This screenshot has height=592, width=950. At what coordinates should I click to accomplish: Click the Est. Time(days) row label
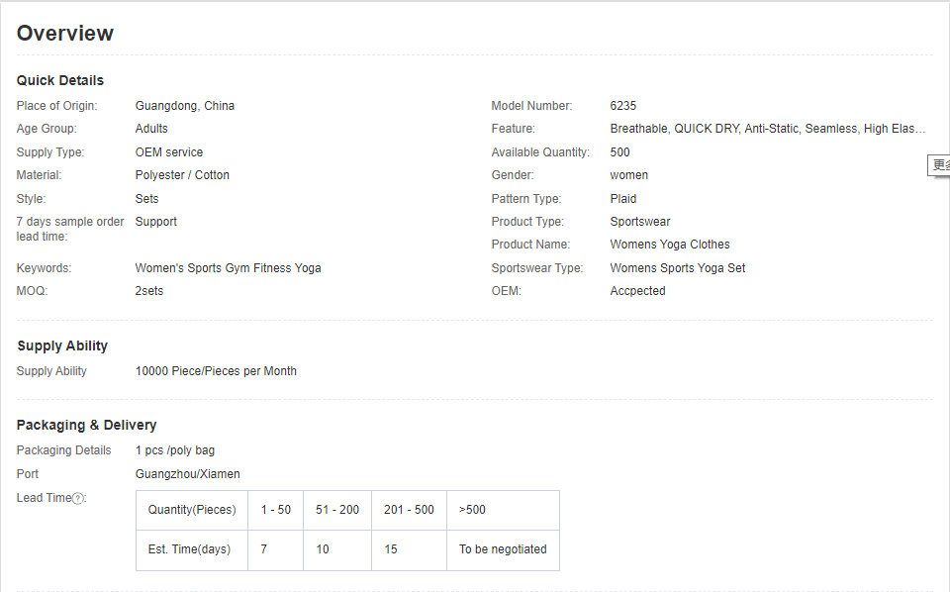pyautogui.click(x=192, y=549)
